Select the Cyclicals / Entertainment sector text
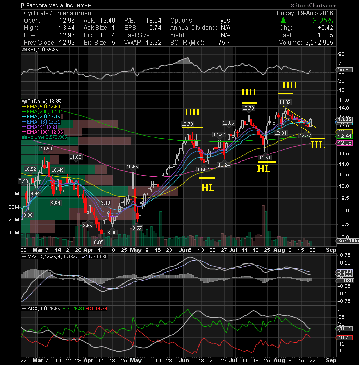The image size is (359, 365). 58,13
